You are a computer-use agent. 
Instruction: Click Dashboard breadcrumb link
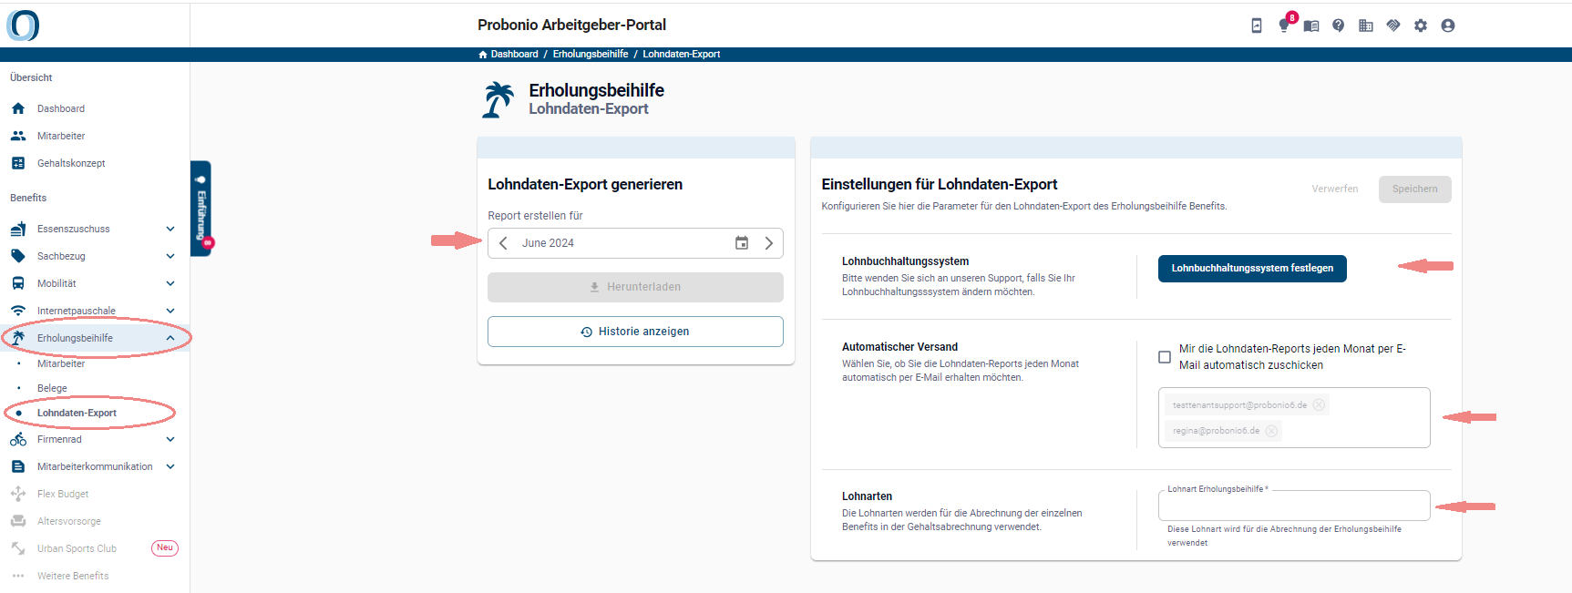coord(515,55)
